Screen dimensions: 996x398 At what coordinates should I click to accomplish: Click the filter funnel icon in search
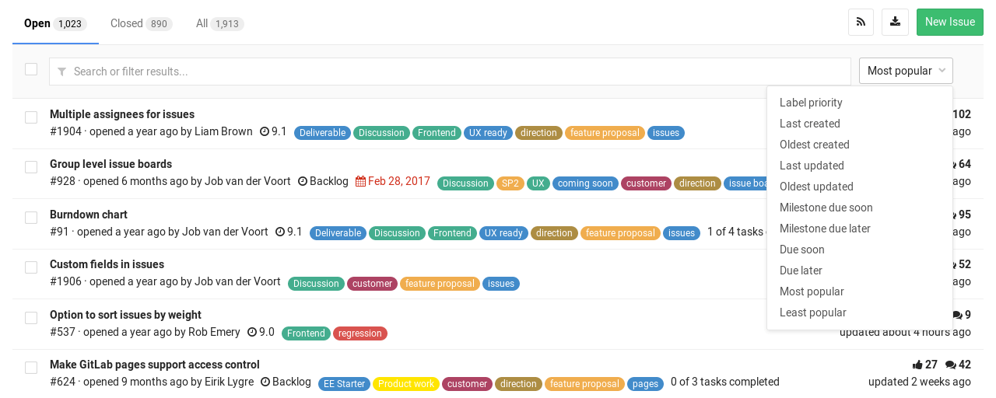tap(61, 72)
